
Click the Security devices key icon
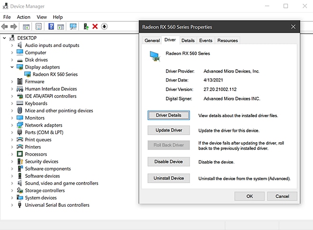click(x=20, y=161)
